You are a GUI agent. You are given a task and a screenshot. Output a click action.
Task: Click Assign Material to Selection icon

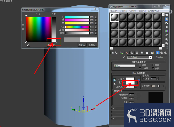[121, 53]
